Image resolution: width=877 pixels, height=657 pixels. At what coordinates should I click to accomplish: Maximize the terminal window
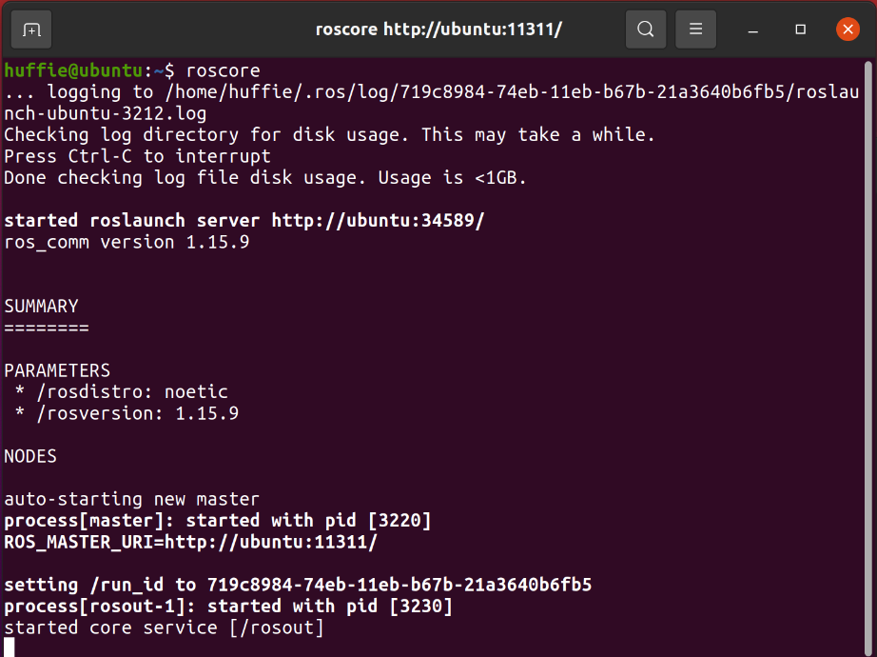point(800,30)
